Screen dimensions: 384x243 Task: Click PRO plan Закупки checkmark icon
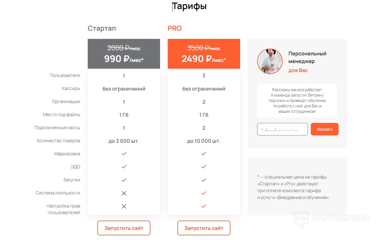(203, 180)
